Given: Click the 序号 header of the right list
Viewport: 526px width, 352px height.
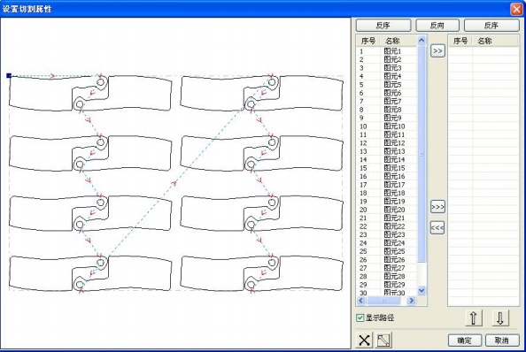Looking at the screenshot, I should (x=460, y=41).
